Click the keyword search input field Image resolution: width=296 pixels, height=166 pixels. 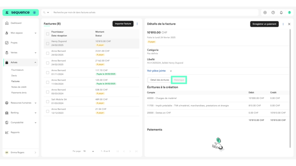pyautogui.click(x=155, y=12)
